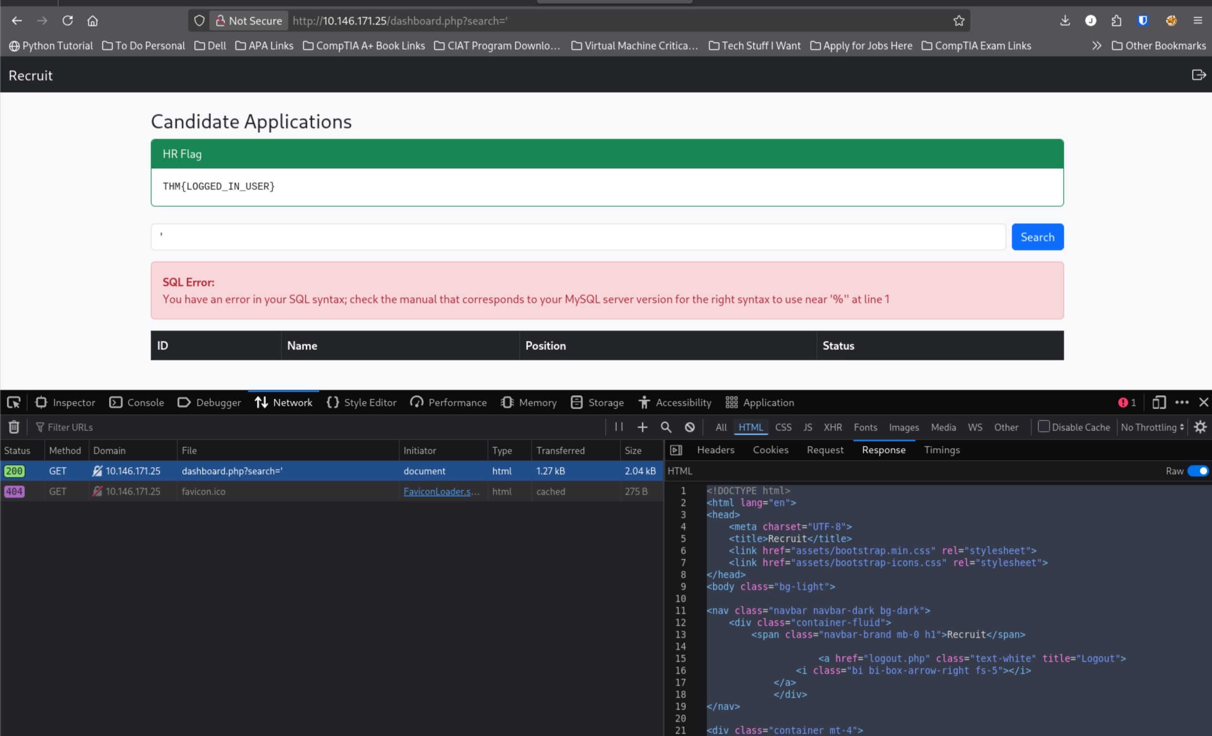The image size is (1212, 736).
Task: Click the blue Search button
Action: tap(1037, 237)
